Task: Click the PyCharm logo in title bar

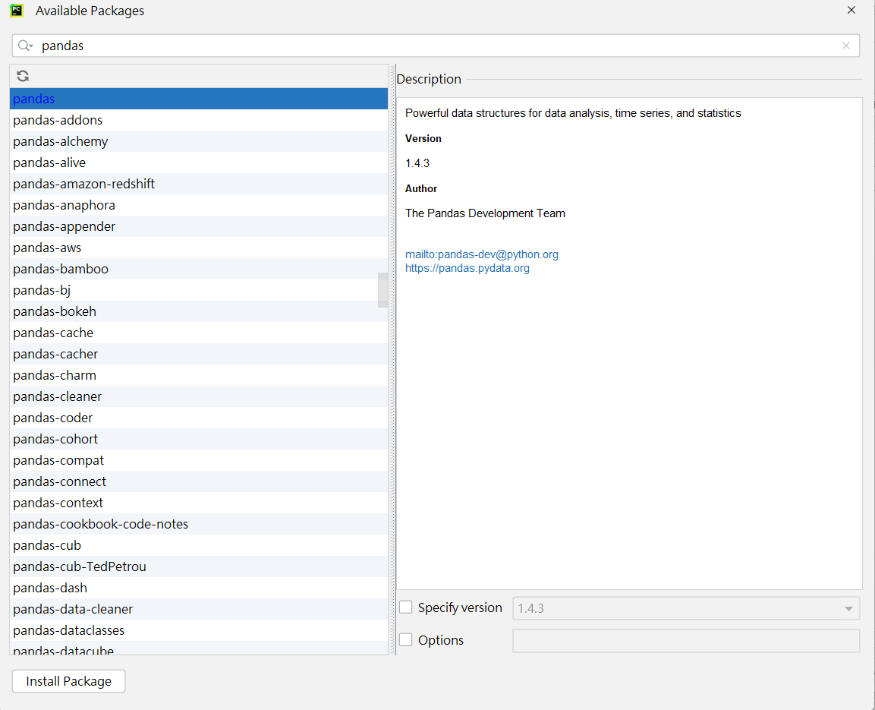Action: (x=17, y=11)
